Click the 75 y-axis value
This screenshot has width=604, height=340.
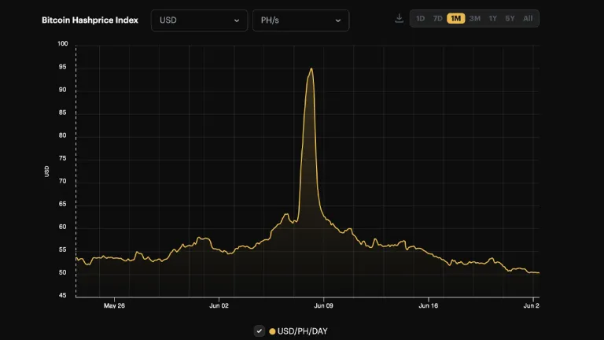coord(62,158)
